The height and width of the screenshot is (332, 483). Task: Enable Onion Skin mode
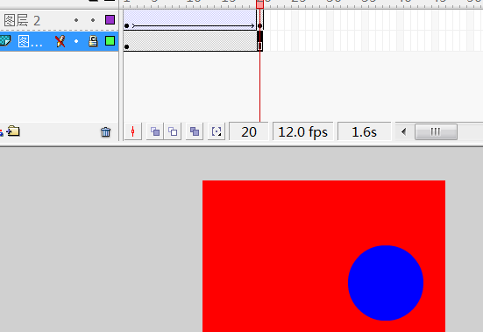coord(155,131)
